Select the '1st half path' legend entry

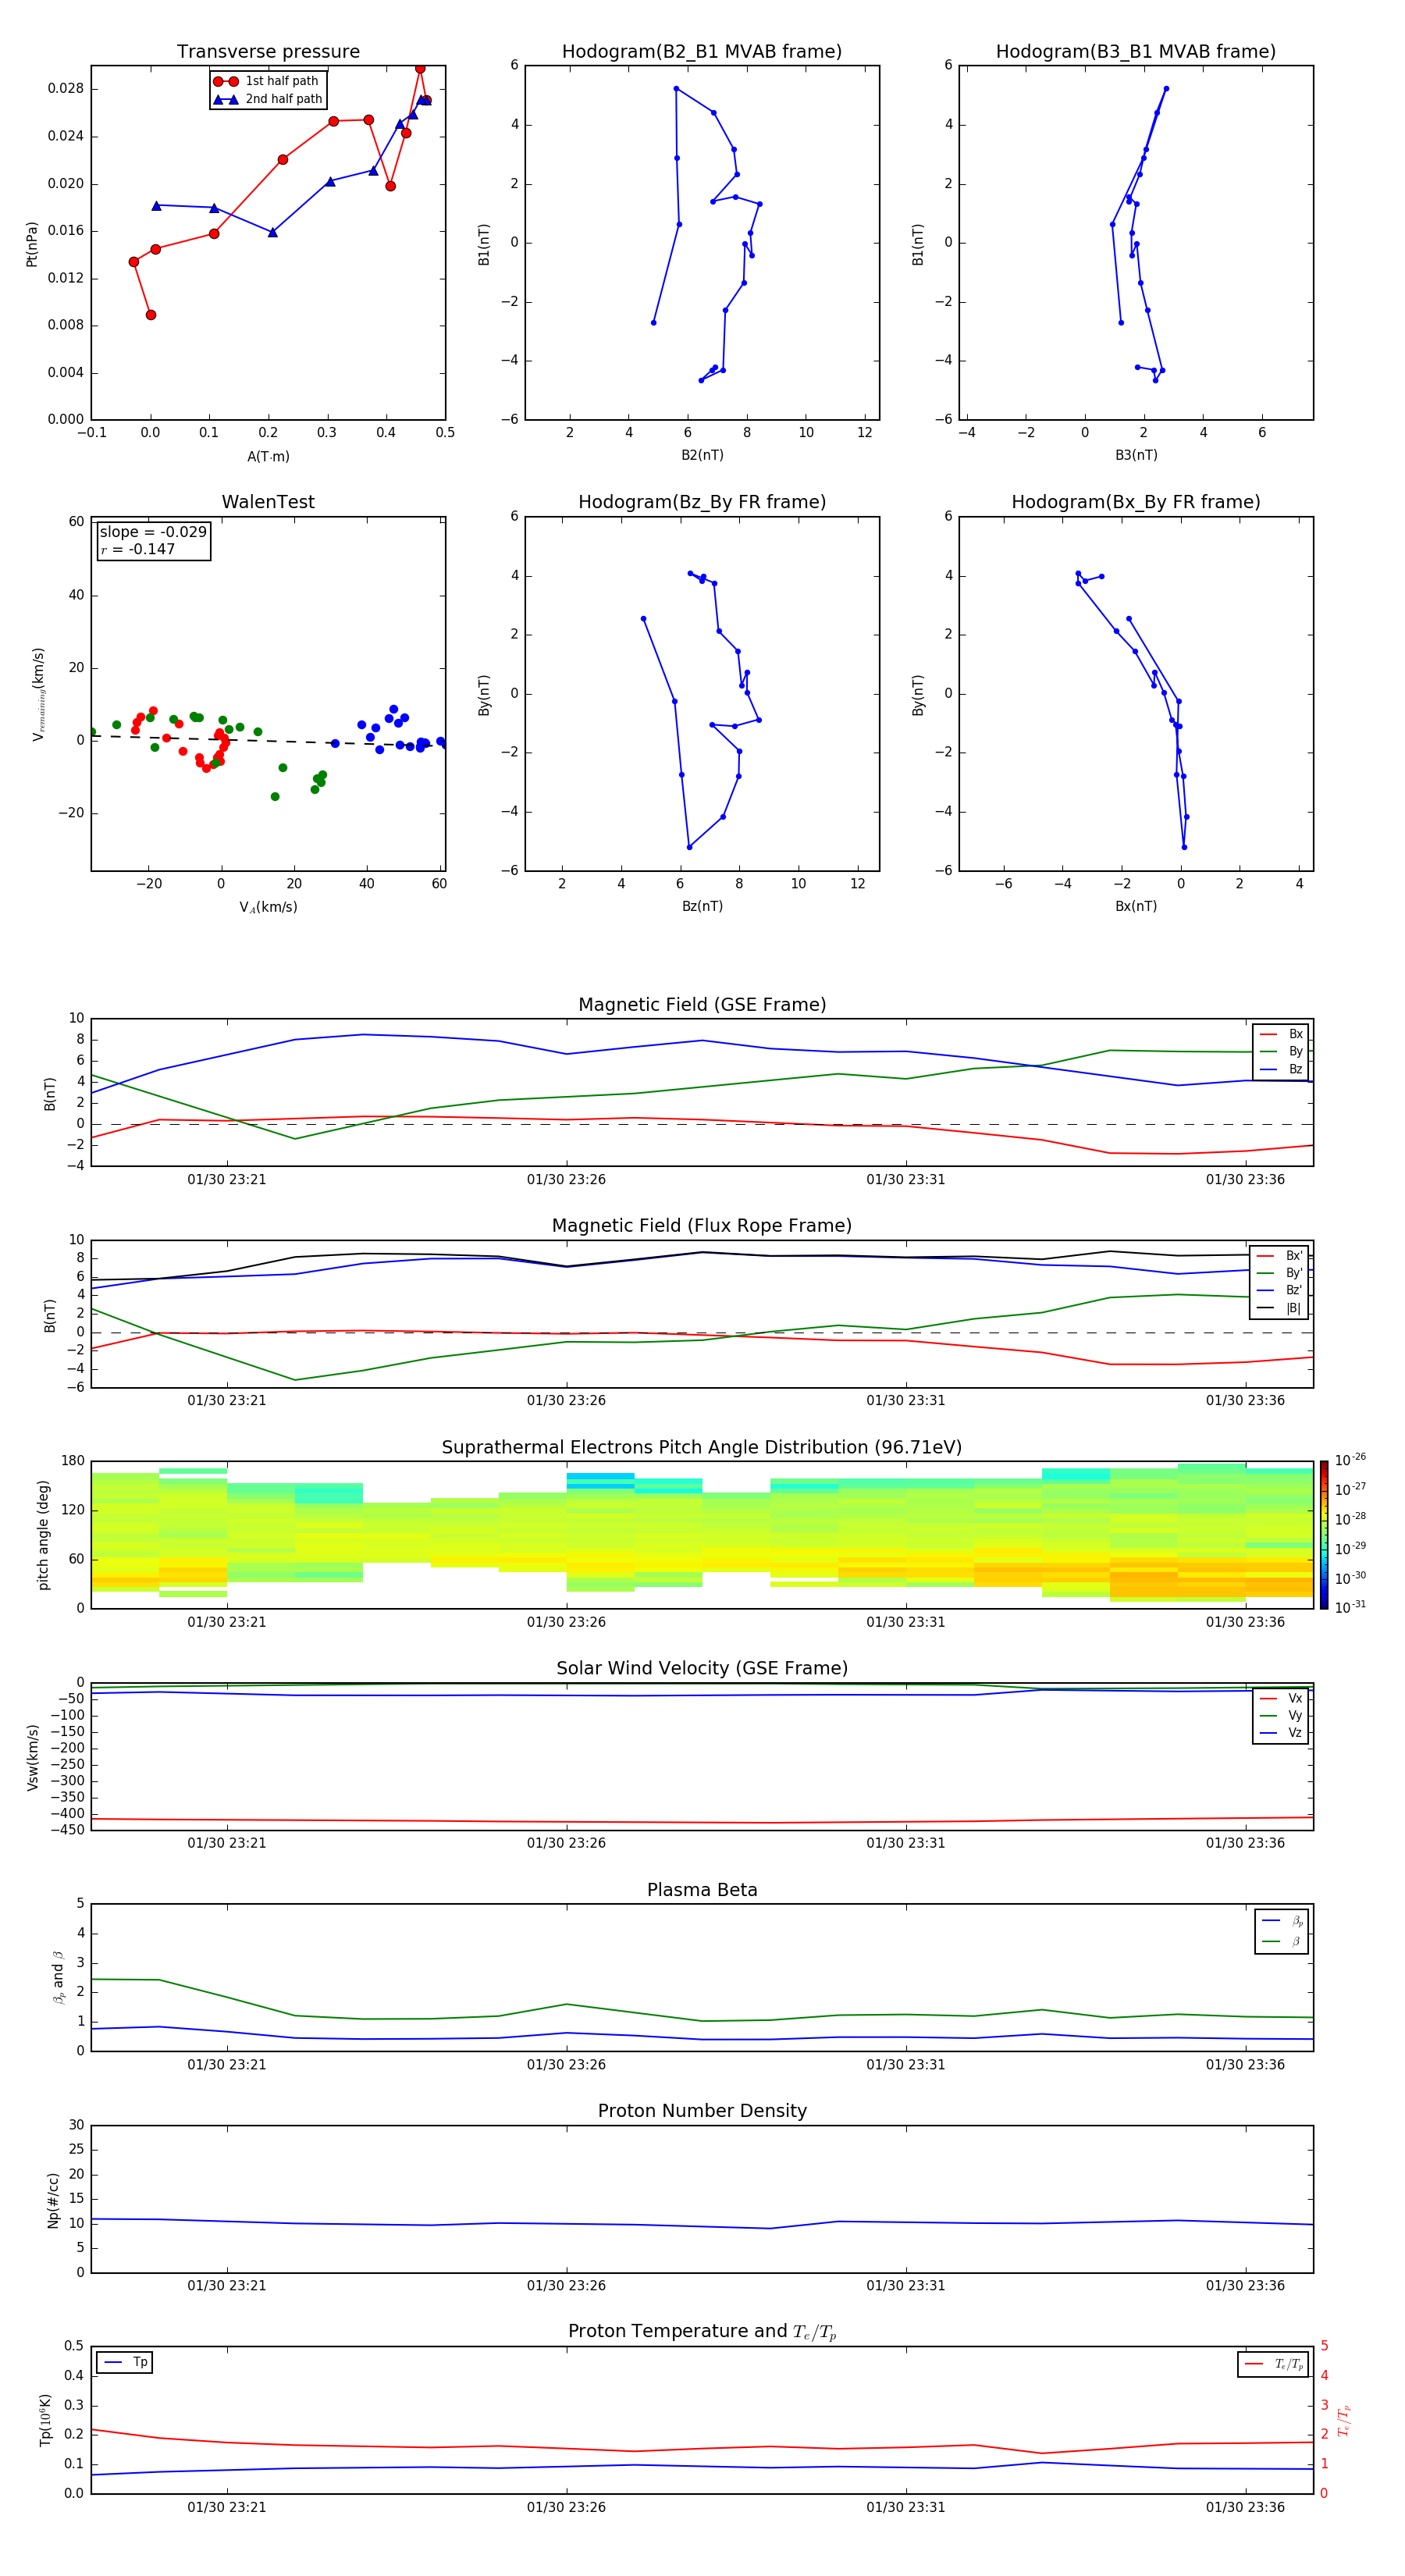266,81
